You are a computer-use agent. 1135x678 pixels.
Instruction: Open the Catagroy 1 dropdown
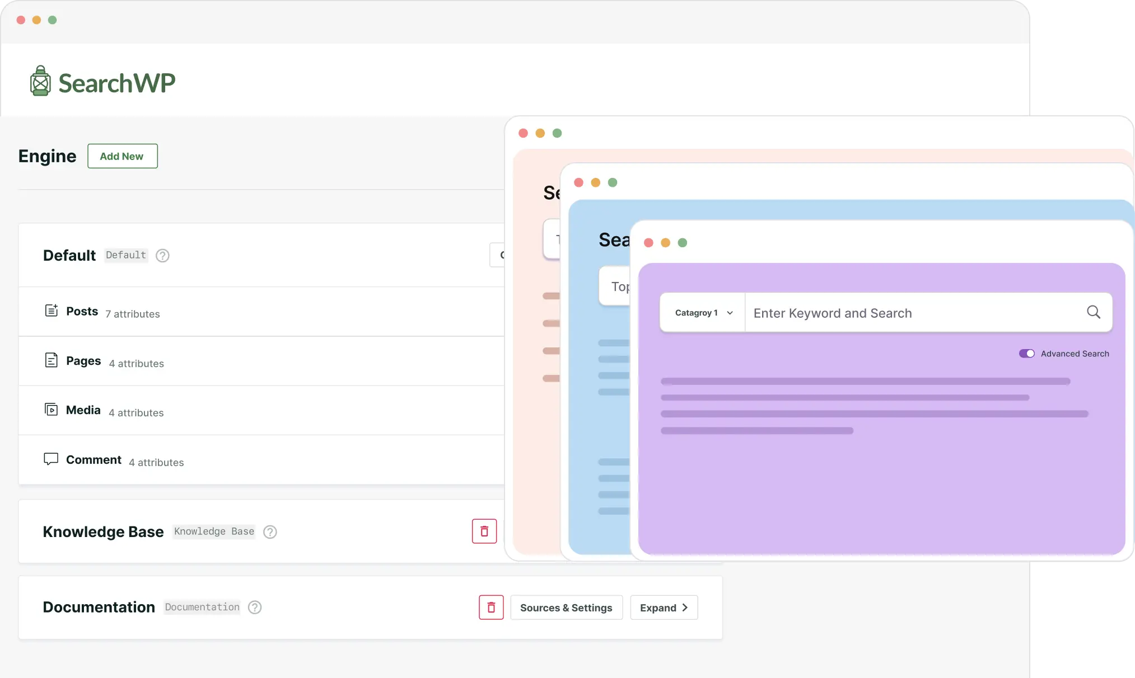(x=703, y=313)
